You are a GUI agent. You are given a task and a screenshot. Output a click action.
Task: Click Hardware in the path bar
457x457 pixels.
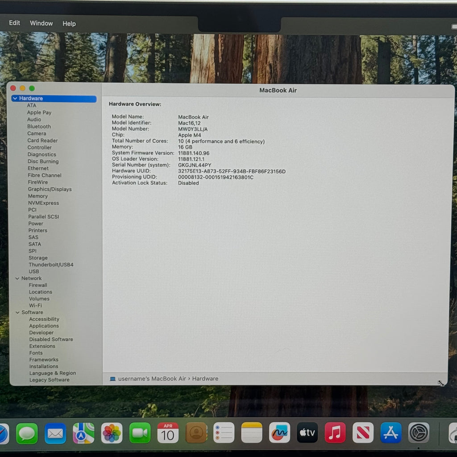click(x=205, y=378)
